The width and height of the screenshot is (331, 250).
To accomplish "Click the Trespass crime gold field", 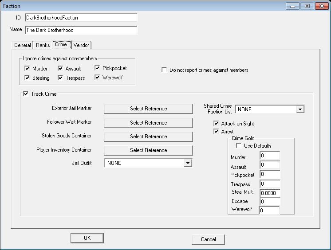I will click(x=270, y=184).
